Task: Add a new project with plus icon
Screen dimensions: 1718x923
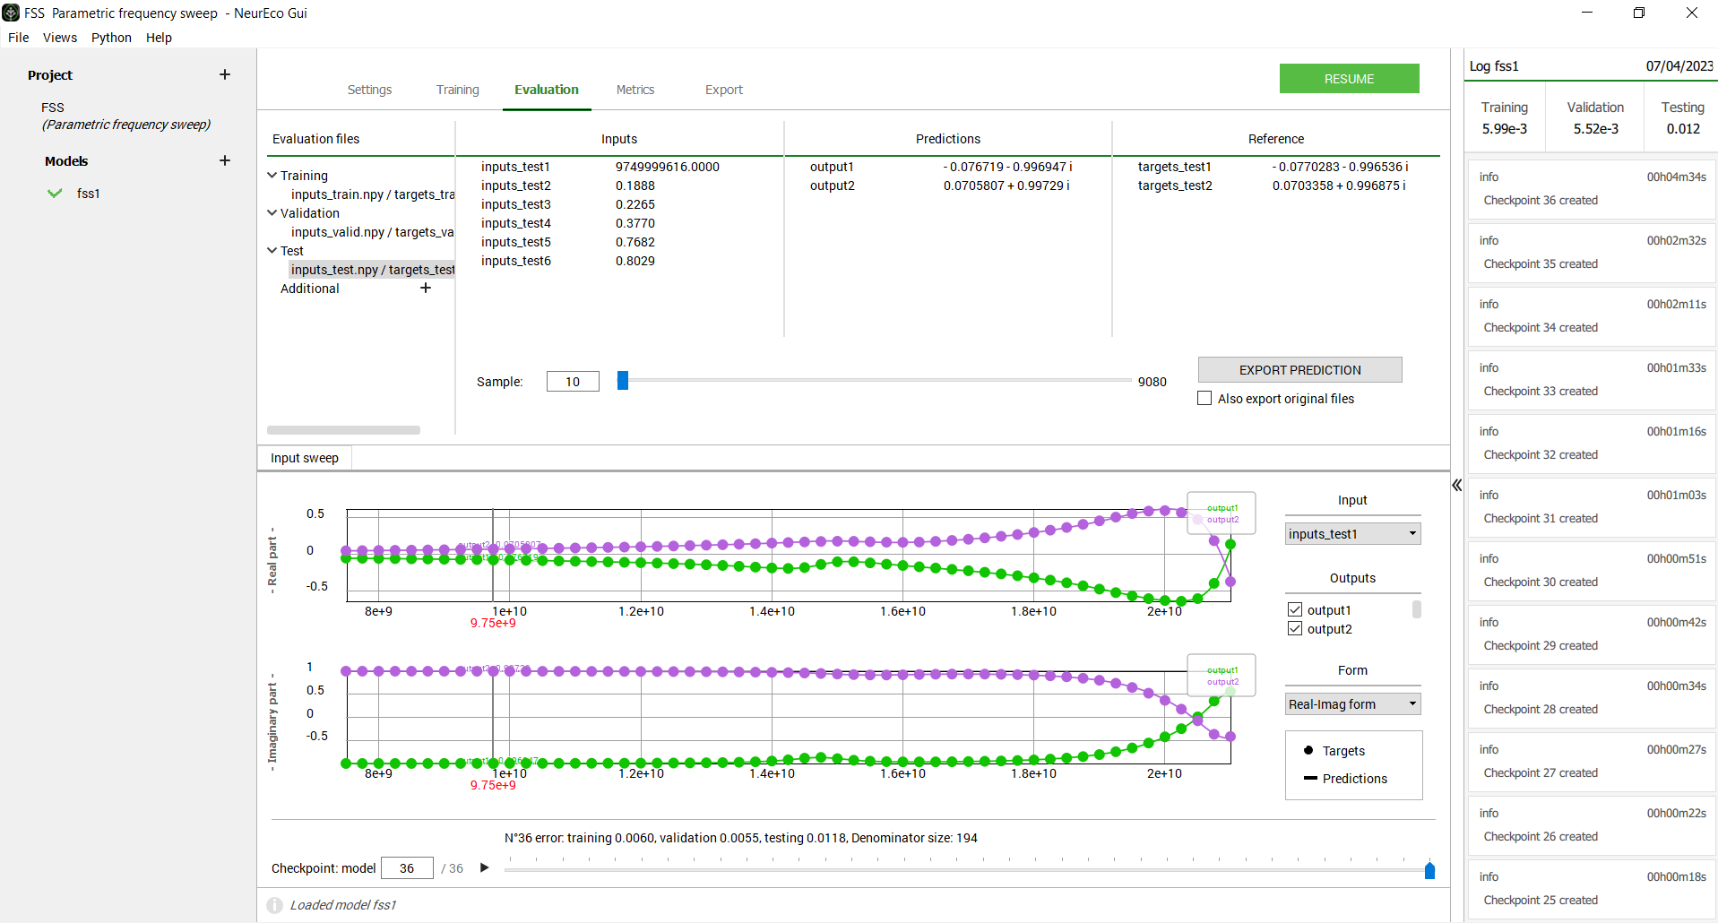Action: pos(225,74)
